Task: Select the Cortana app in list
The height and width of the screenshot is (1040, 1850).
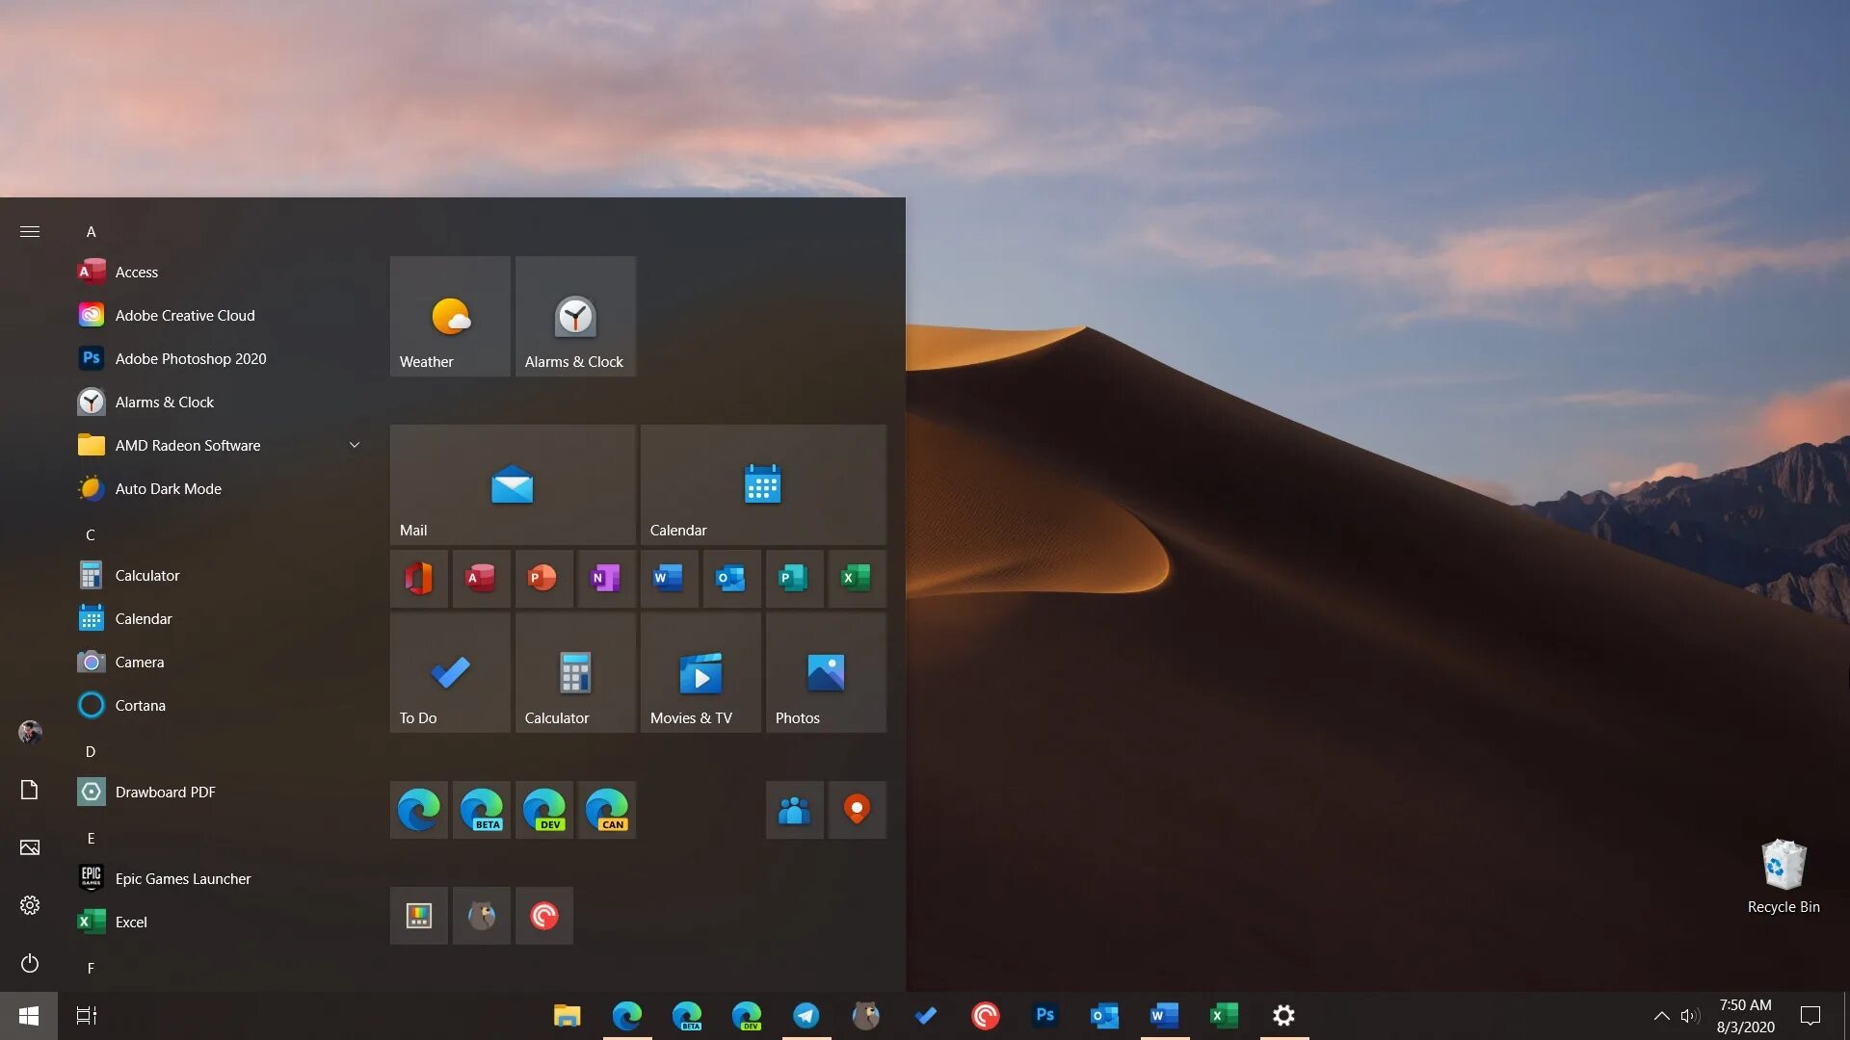Action: tap(140, 705)
